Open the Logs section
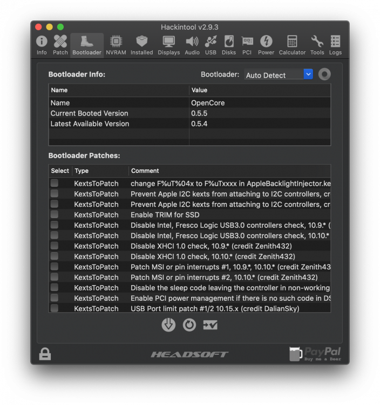This screenshot has height=405, width=380. [x=335, y=45]
